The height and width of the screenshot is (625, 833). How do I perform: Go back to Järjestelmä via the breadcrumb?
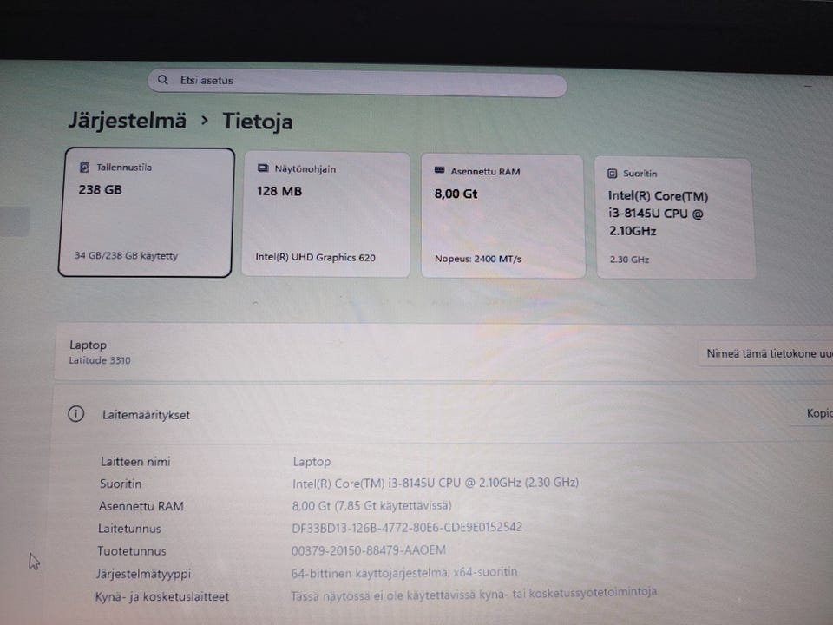click(x=128, y=120)
